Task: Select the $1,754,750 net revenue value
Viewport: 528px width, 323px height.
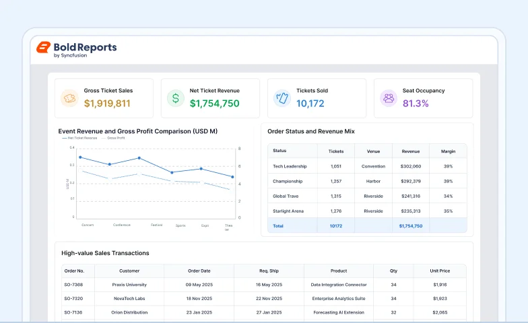Action: coord(214,104)
